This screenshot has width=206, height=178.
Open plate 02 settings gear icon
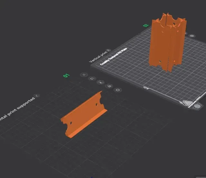[x=192, y=36]
